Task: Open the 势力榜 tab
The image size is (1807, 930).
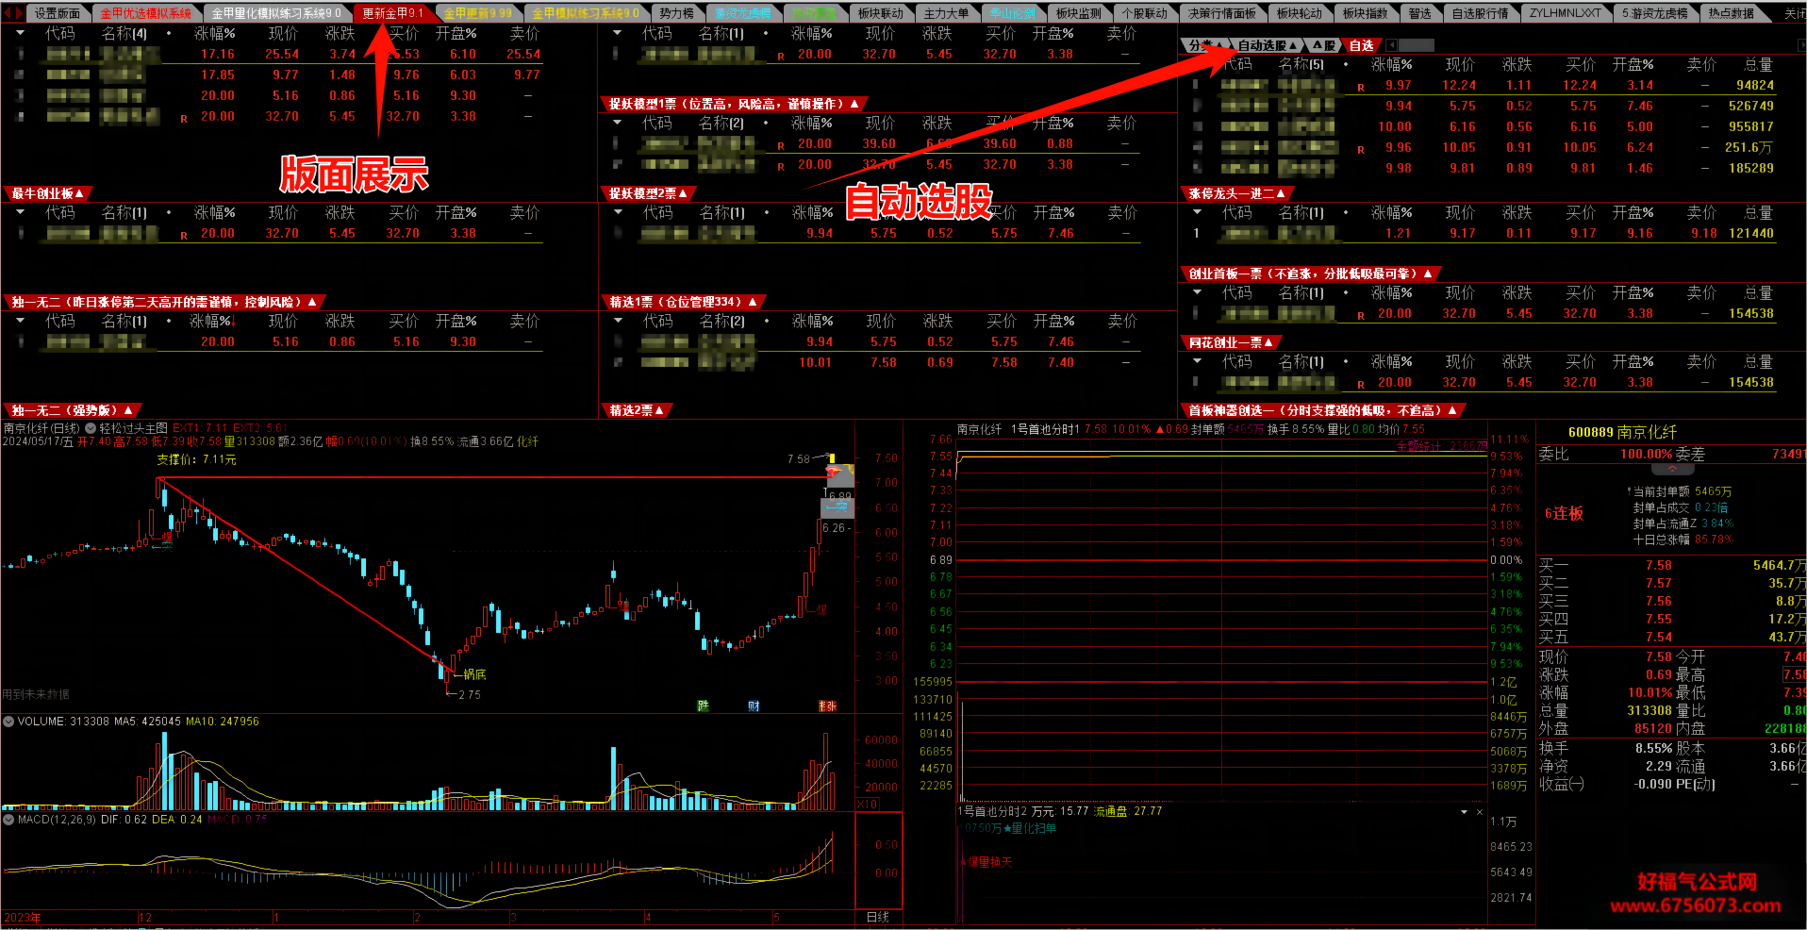Action: (x=676, y=13)
